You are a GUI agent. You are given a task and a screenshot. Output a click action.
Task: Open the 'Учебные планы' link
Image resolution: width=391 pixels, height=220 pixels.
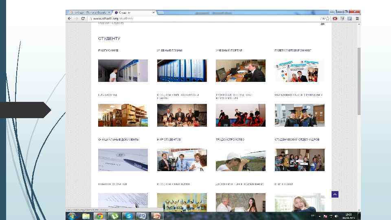click(169, 51)
